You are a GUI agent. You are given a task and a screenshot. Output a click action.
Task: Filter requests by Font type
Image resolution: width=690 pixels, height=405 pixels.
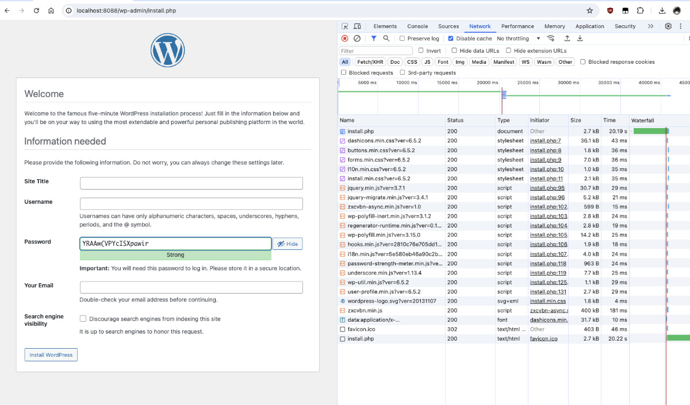(443, 61)
